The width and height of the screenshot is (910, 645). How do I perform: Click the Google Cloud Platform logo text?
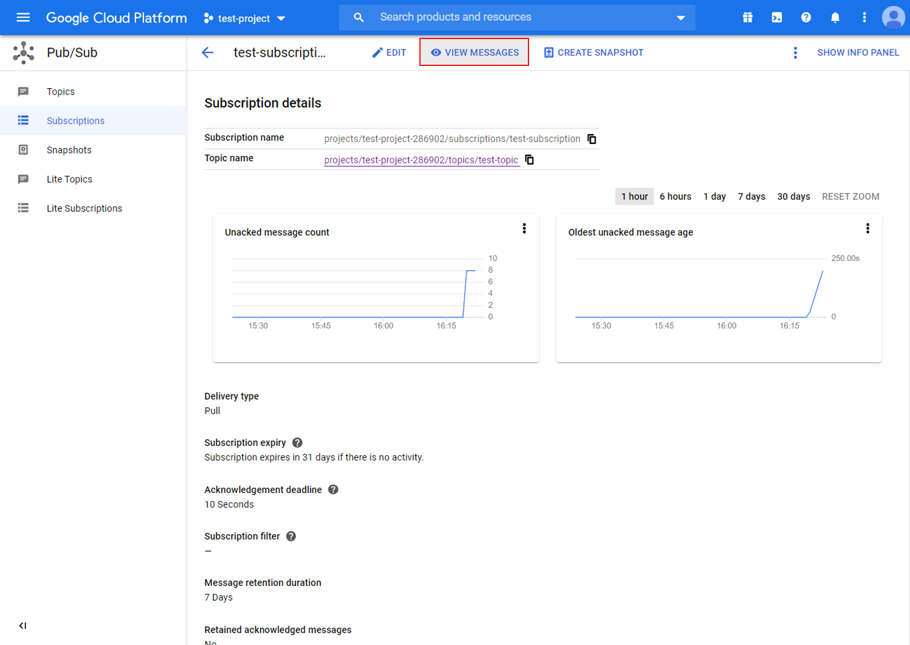pyautogui.click(x=116, y=18)
